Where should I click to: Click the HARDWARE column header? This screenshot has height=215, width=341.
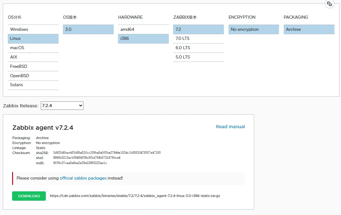tap(130, 17)
